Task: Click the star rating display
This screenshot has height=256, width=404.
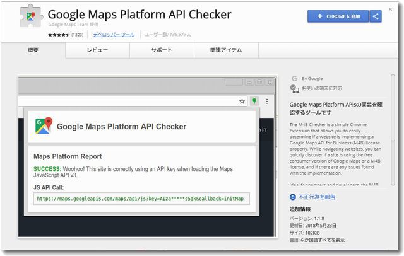Action: 59,35
